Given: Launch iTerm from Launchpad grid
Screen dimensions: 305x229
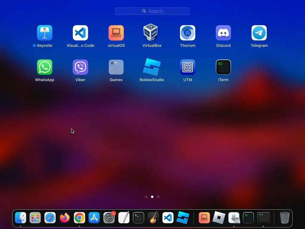Looking at the screenshot, I should [x=223, y=67].
